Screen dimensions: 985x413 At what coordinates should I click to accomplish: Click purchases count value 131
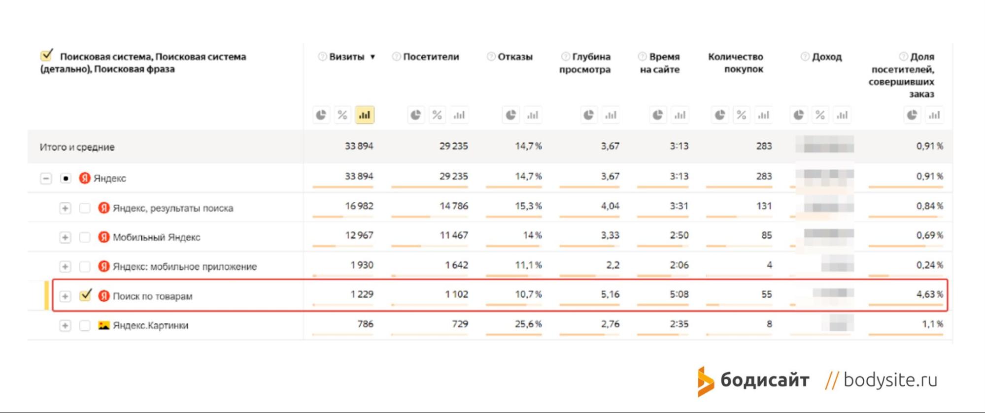click(x=764, y=206)
